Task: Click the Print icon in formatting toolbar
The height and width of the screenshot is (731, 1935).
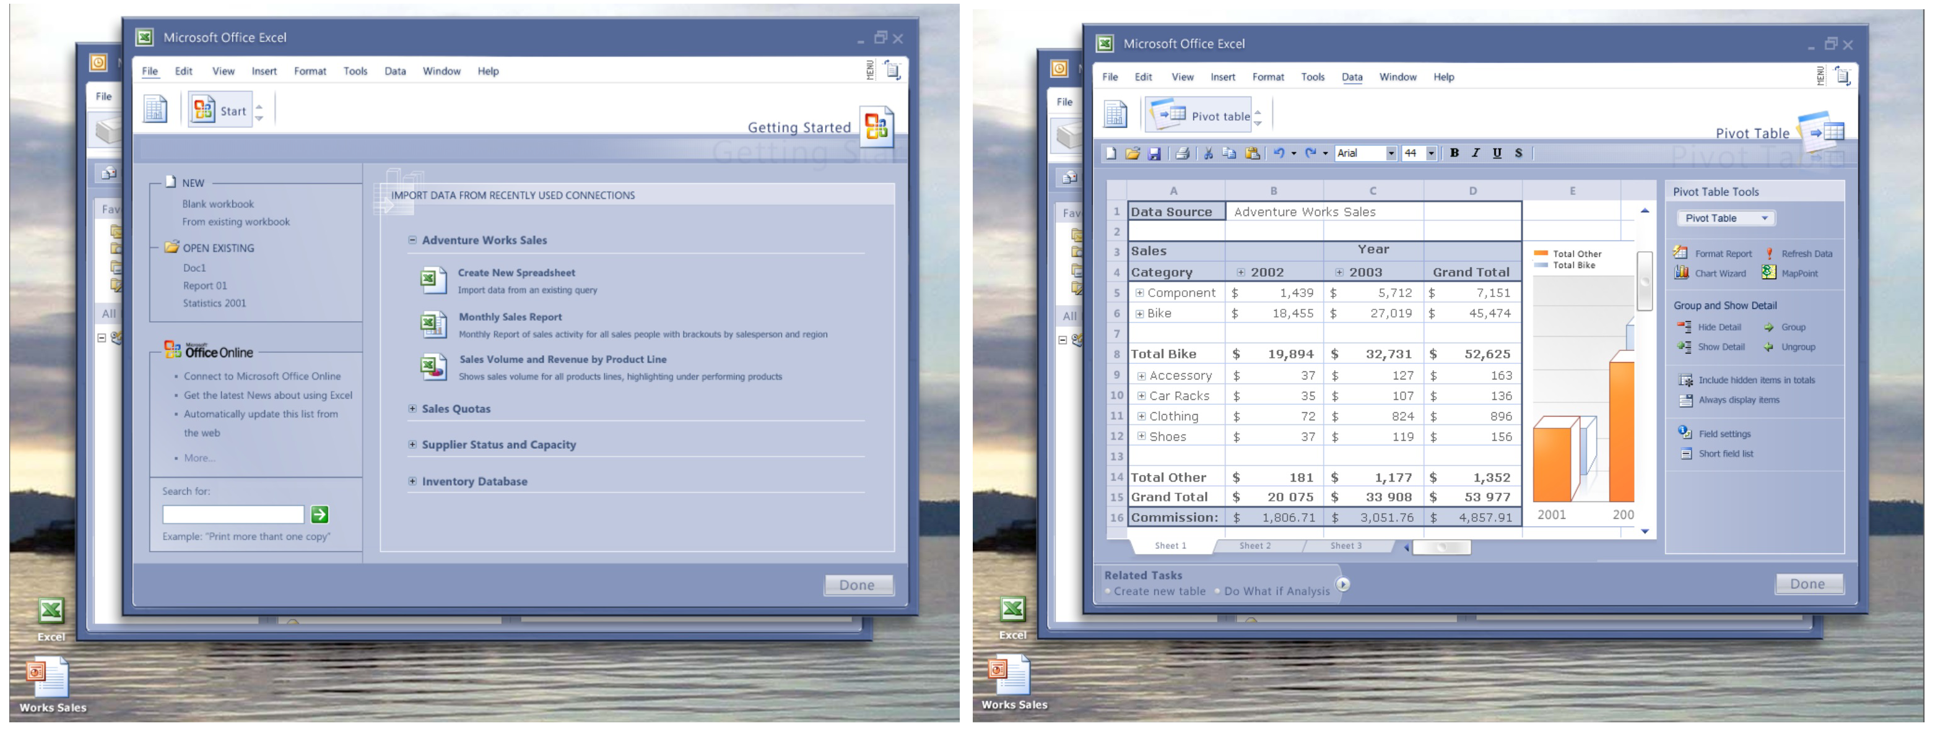Action: (x=1181, y=153)
